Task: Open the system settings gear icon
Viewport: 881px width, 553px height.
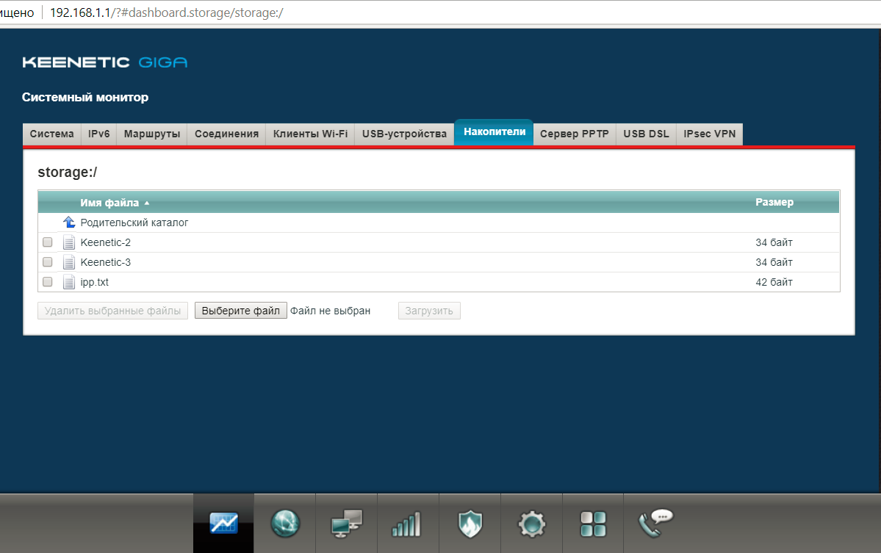Action: point(531,523)
